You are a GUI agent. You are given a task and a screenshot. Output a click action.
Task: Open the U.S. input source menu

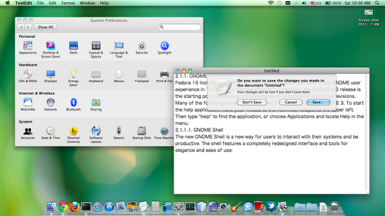[316, 3]
